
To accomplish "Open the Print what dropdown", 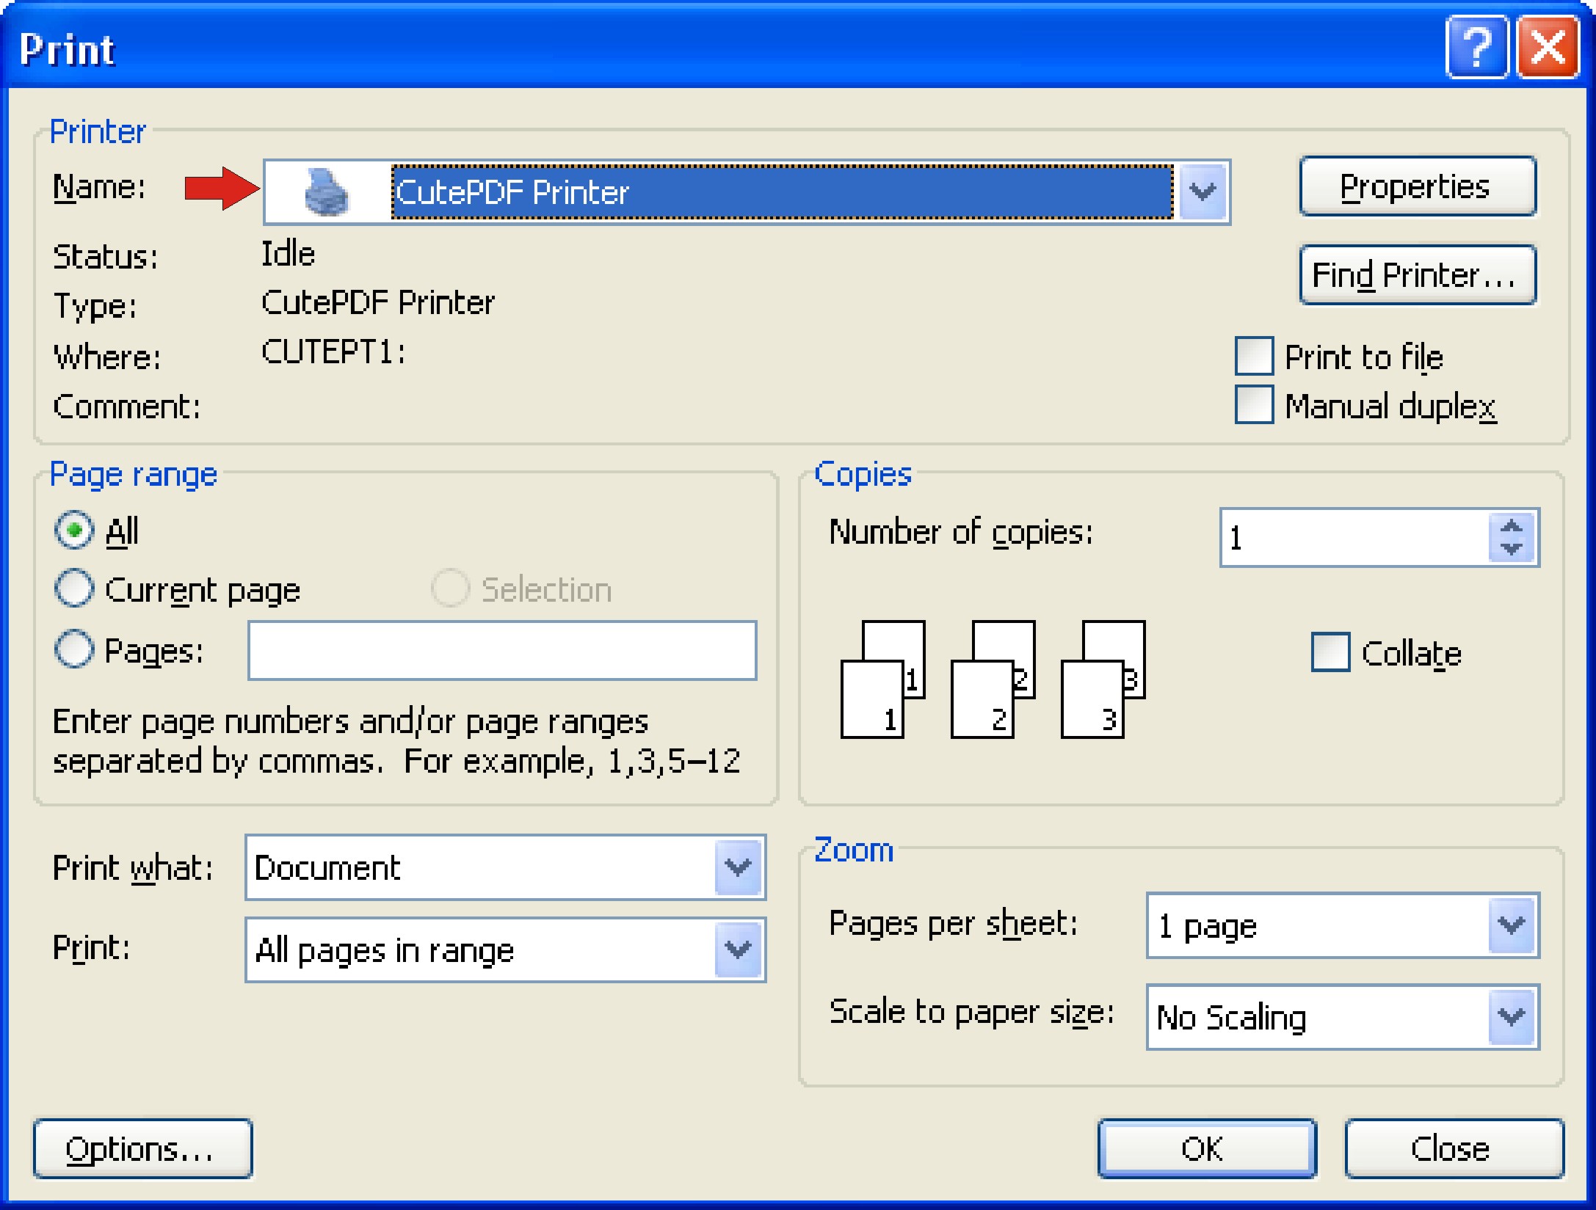I will (738, 867).
